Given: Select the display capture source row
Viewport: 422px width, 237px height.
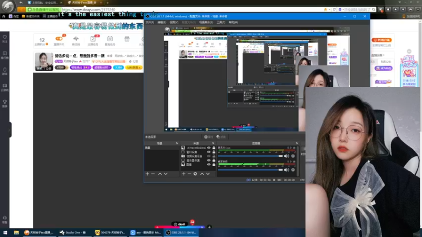Looking at the screenshot, I should (x=198, y=160).
